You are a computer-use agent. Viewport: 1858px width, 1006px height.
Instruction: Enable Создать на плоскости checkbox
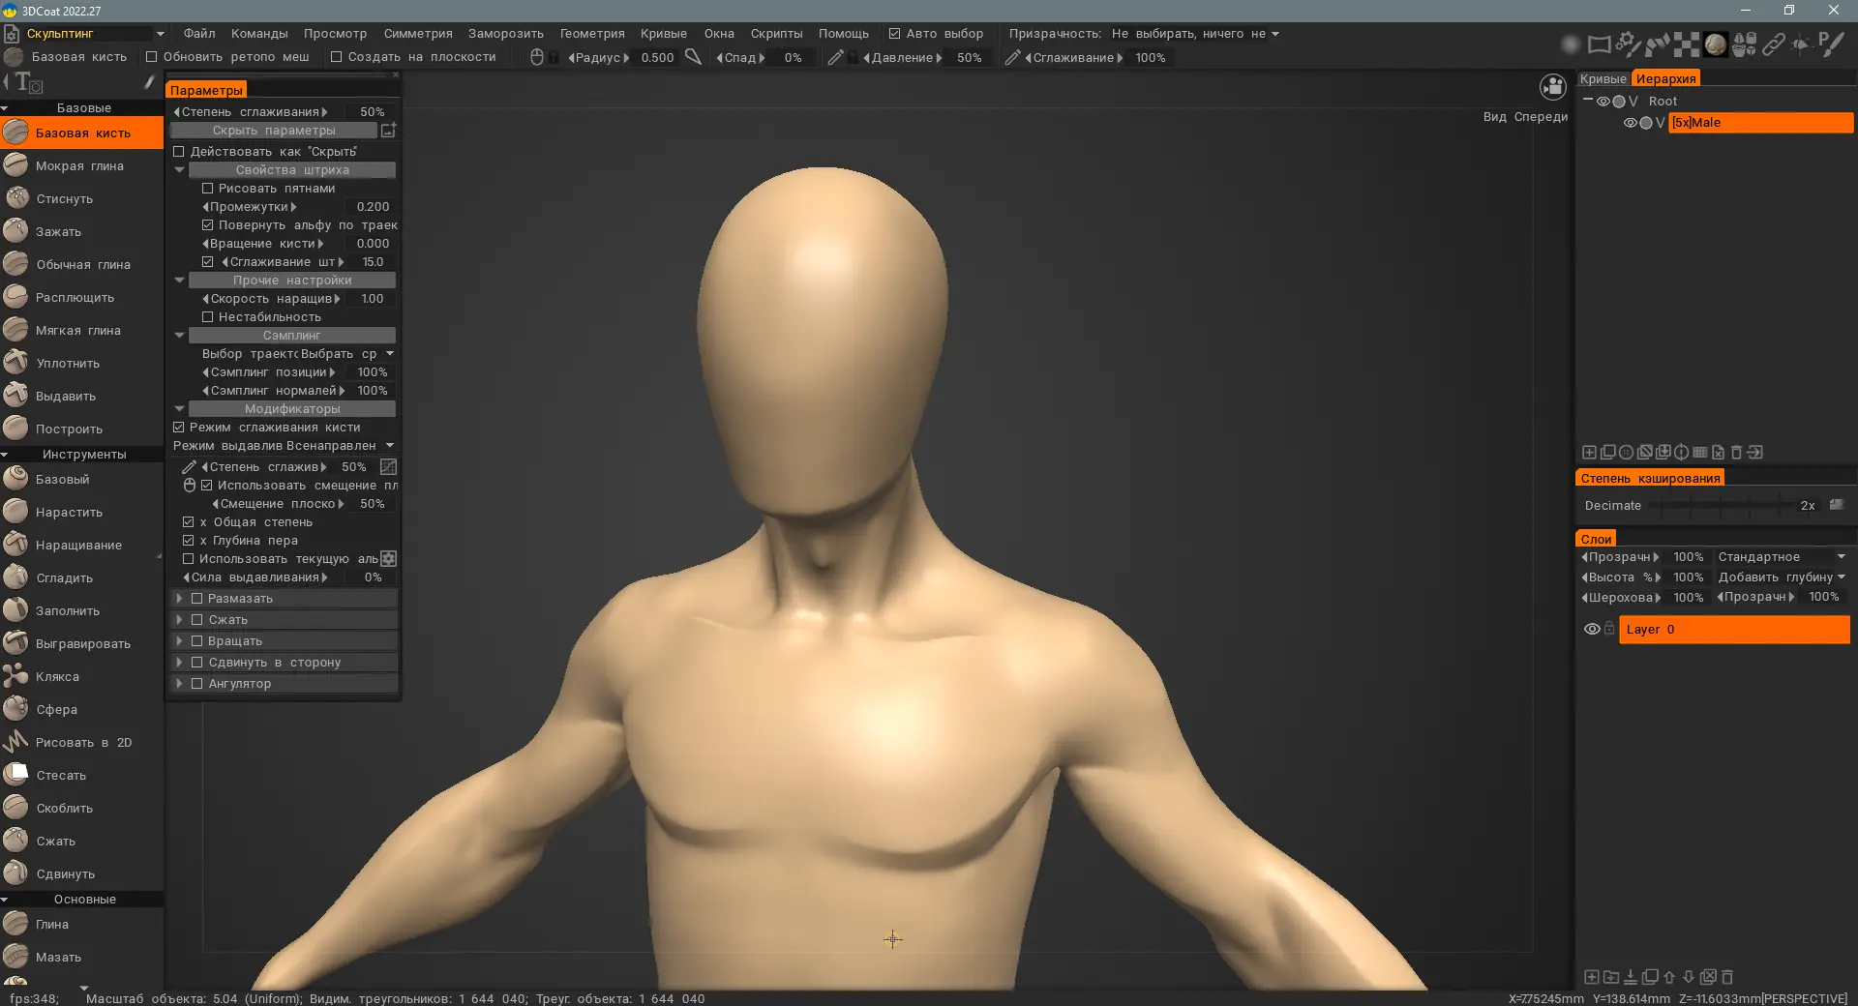click(x=337, y=57)
